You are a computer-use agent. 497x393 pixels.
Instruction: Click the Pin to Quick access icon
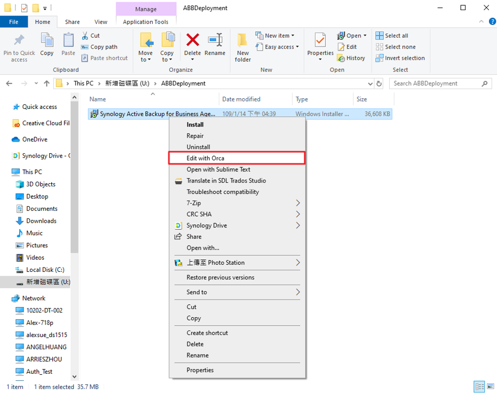point(19,40)
